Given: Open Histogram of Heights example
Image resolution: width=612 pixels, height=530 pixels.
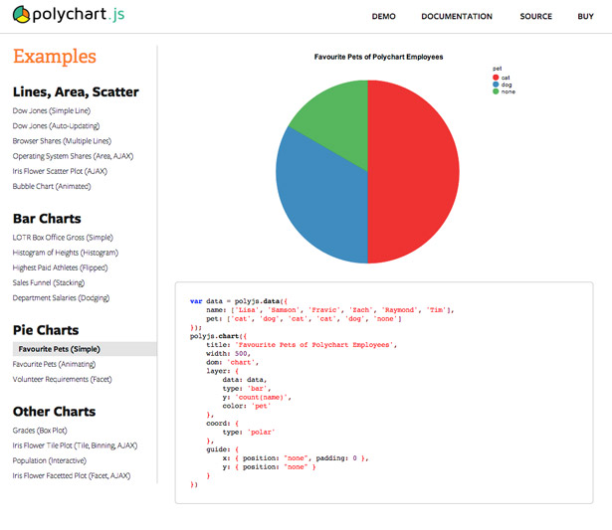Looking at the screenshot, I should [x=66, y=253].
